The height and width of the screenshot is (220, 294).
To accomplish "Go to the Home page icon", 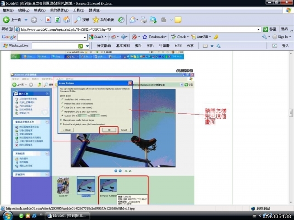I will pyautogui.click(x=67, y=20).
